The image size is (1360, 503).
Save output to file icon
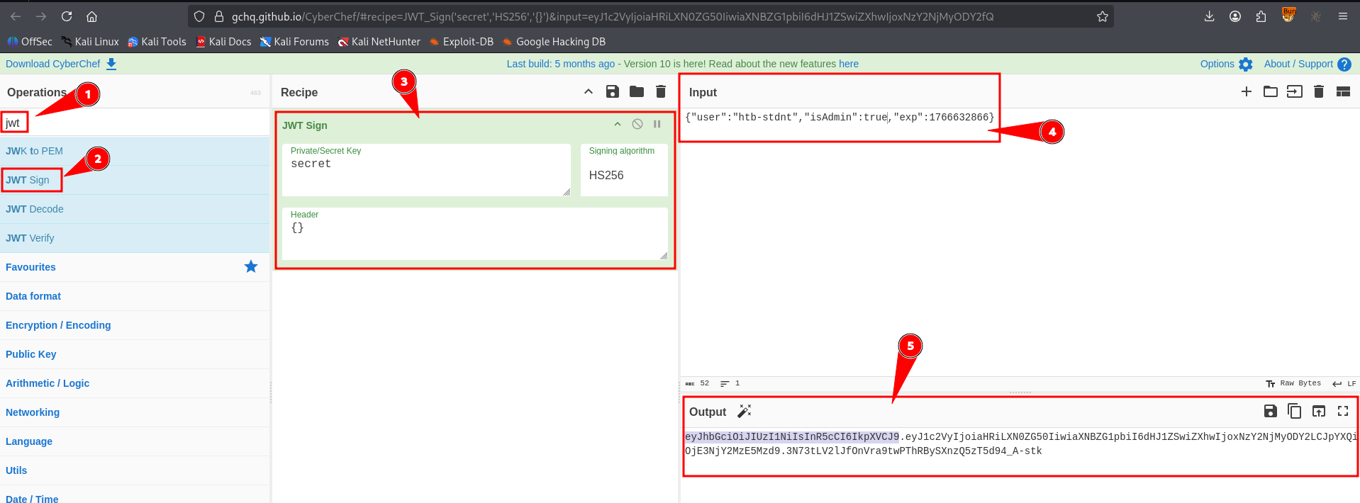[x=1270, y=411]
